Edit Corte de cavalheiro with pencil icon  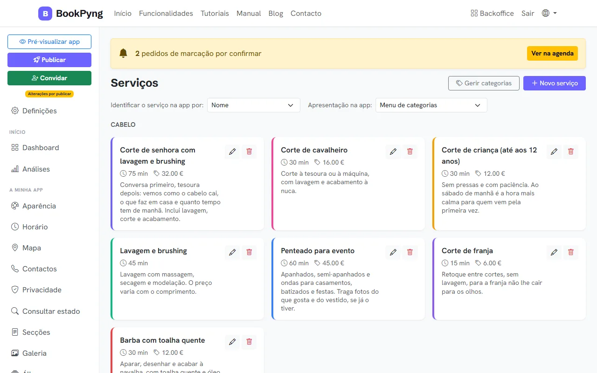pos(393,152)
